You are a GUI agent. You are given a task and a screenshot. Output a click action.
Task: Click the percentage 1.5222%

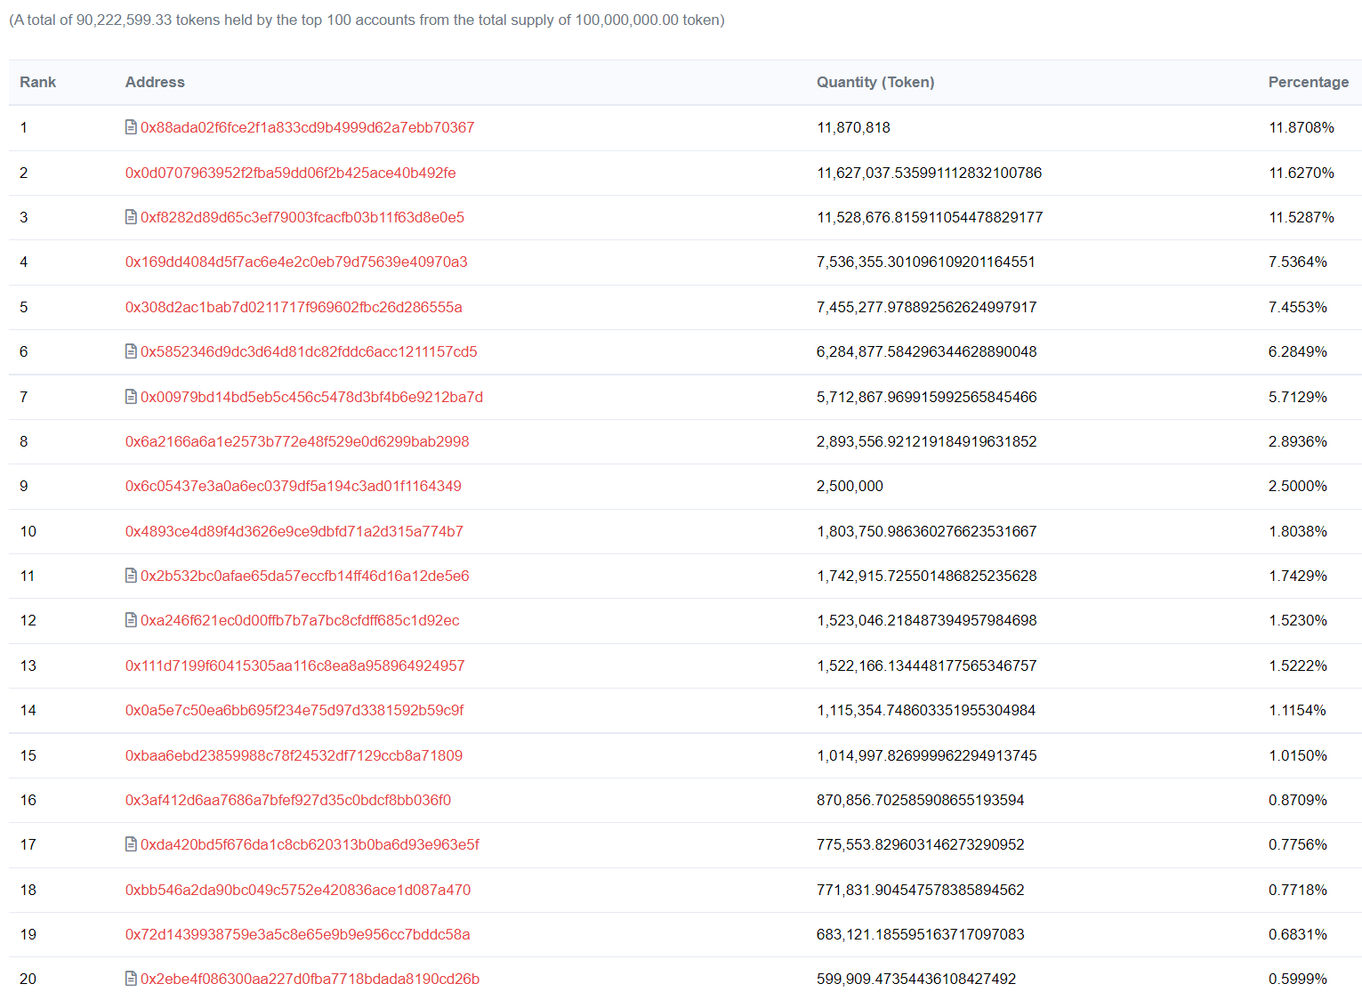coord(1298,665)
